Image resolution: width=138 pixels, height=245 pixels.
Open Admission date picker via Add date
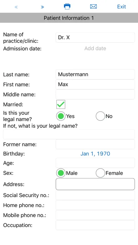tap(95, 49)
